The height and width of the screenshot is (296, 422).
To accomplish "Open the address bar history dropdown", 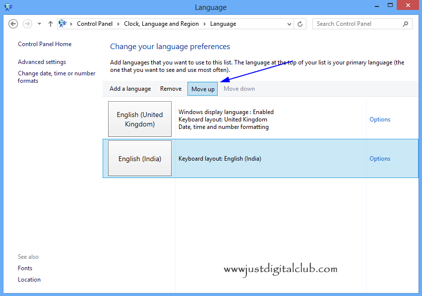I will [x=289, y=24].
